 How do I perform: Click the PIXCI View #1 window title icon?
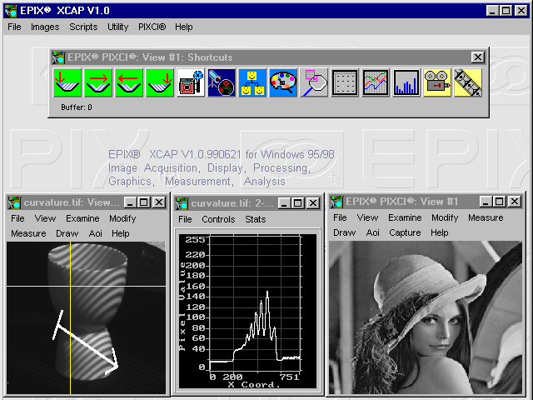tap(336, 202)
